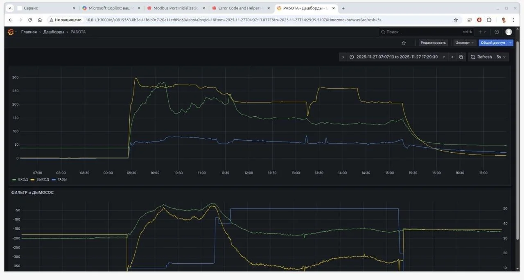Shift time range forward with right arrow
Image resolution: width=524 pixels, height=280 pixels.
click(452, 57)
